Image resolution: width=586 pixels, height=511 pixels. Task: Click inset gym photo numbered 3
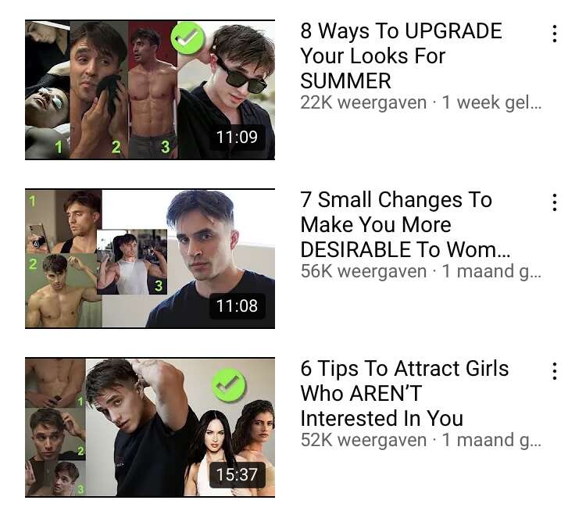coord(132,262)
